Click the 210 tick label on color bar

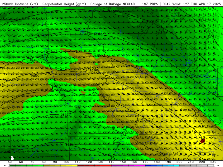[191, 162]
